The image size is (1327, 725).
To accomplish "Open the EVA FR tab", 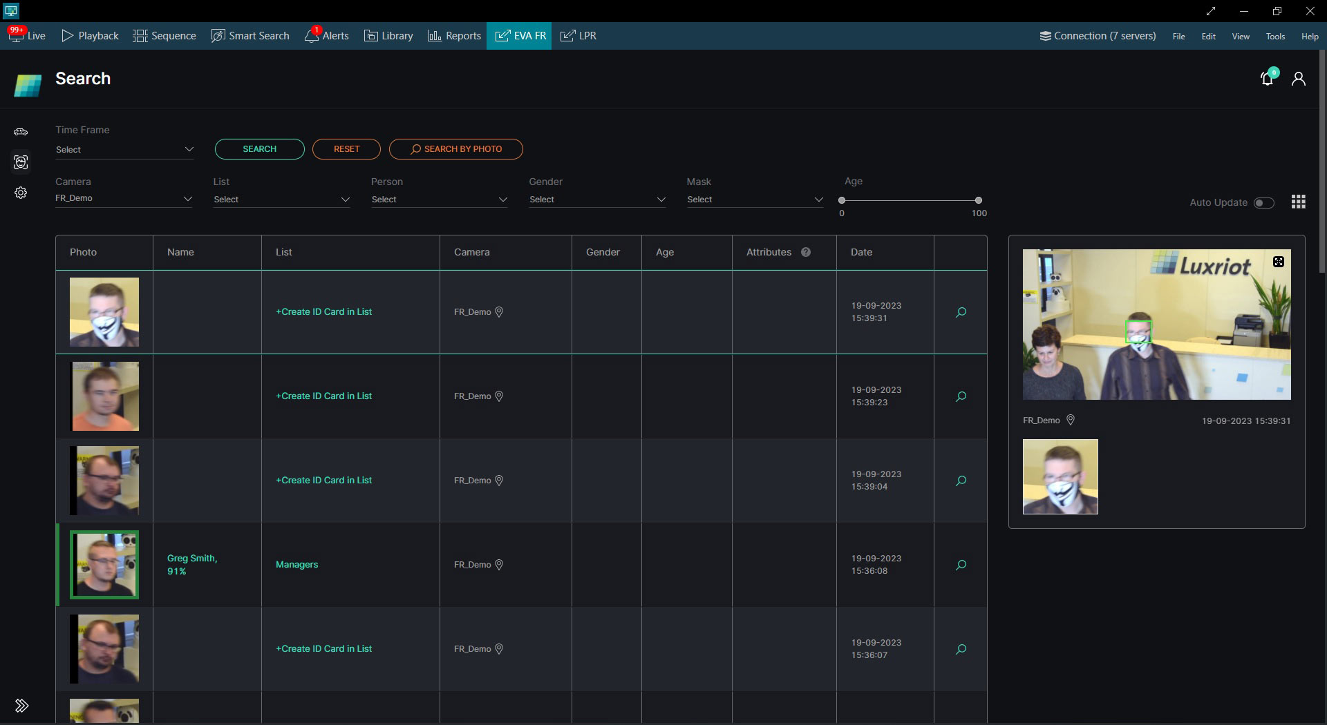I will click(519, 36).
